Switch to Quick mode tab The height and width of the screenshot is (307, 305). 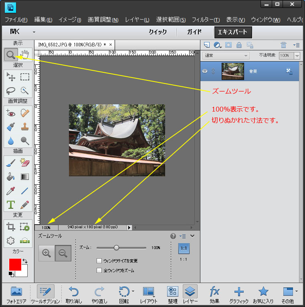tap(158, 32)
